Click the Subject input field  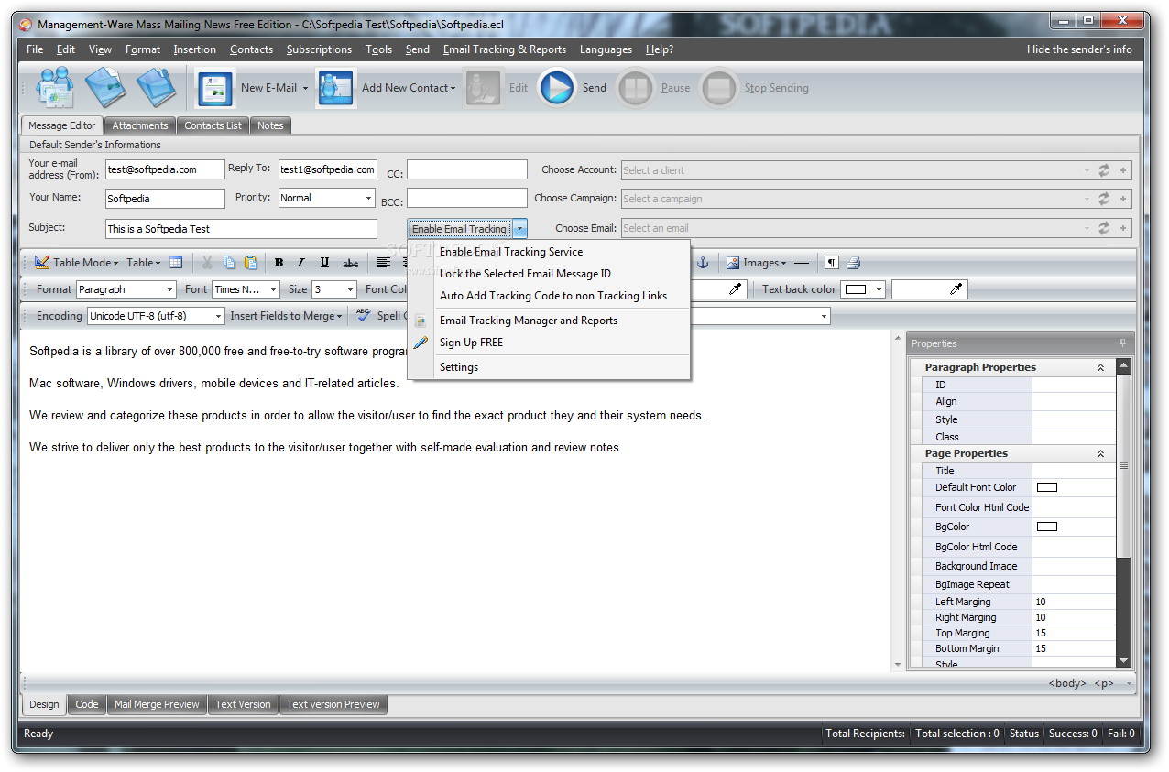pos(241,229)
